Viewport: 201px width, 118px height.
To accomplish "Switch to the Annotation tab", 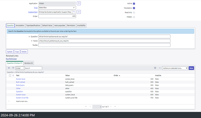I will (20, 25).
